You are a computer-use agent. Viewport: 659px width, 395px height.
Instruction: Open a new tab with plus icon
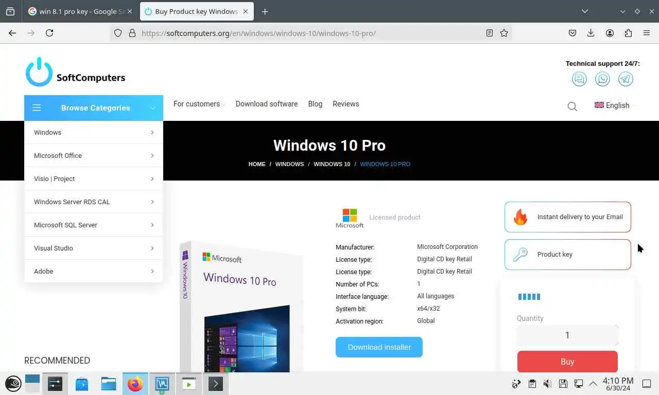coord(265,11)
